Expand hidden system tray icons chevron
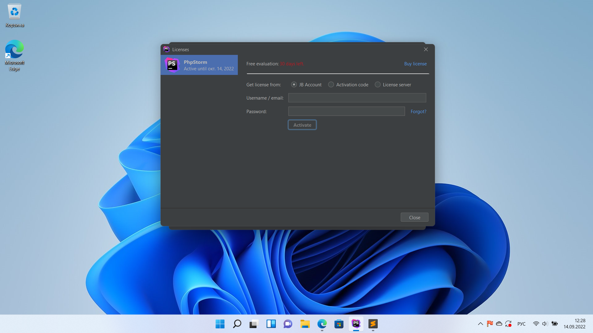The width and height of the screenshot is (593, 333). pyautogui.click(x=480, y=324)
